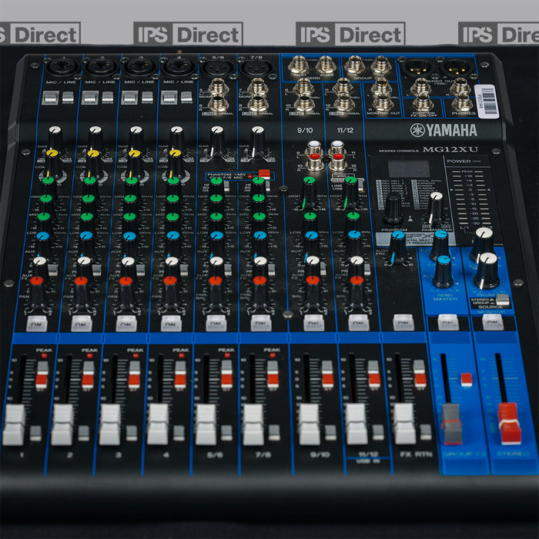Click the FOOT SW FX ON/OFF jack
The width and height of the screenshot is (539, 539).
coord(423,102)
